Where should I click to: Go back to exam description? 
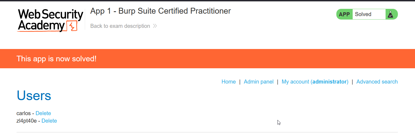pos(120,26)
